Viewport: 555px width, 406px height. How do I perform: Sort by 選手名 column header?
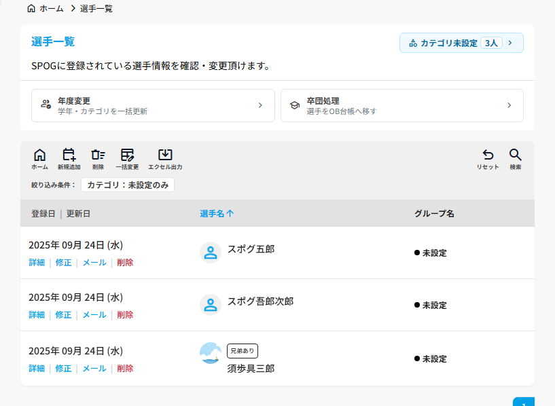click(217, 214)
